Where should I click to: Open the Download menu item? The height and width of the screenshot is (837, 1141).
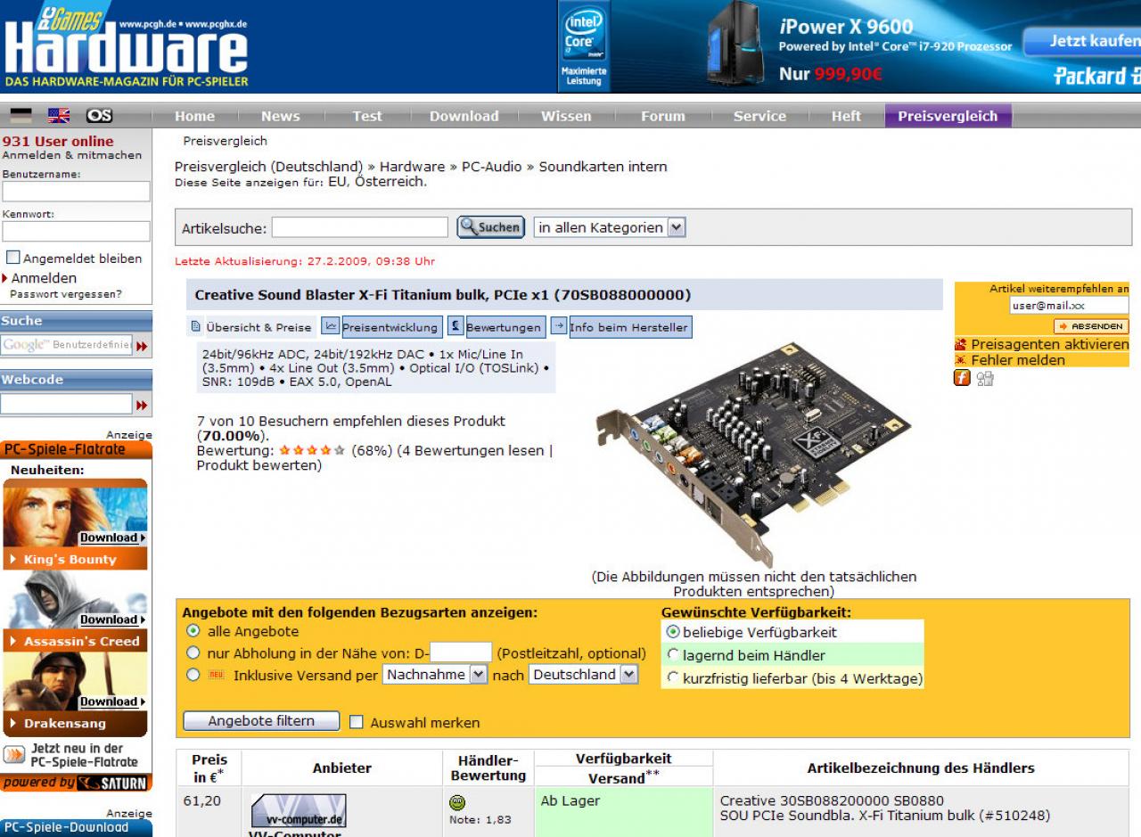464,116
